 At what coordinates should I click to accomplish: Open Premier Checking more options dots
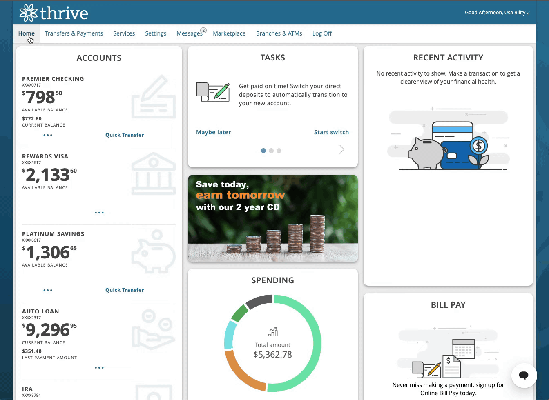pyautogui.click(x=48, y=135)
